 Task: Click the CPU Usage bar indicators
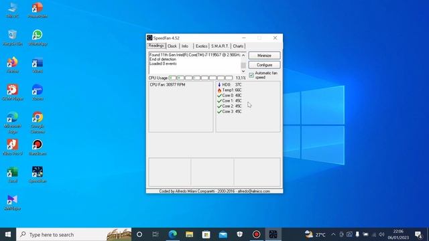coord(201,78)
